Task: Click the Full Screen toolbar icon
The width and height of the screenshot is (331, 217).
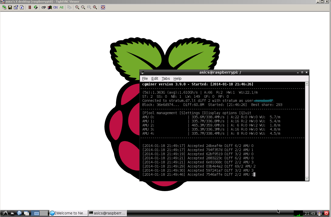Action: point(103,7)
